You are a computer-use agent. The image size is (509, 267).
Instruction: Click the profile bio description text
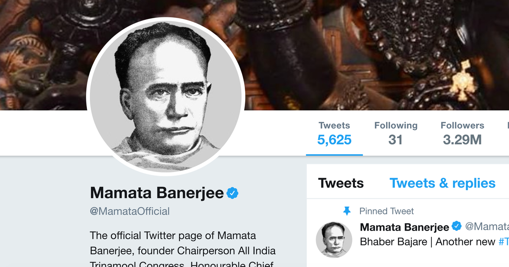(182, 250)
